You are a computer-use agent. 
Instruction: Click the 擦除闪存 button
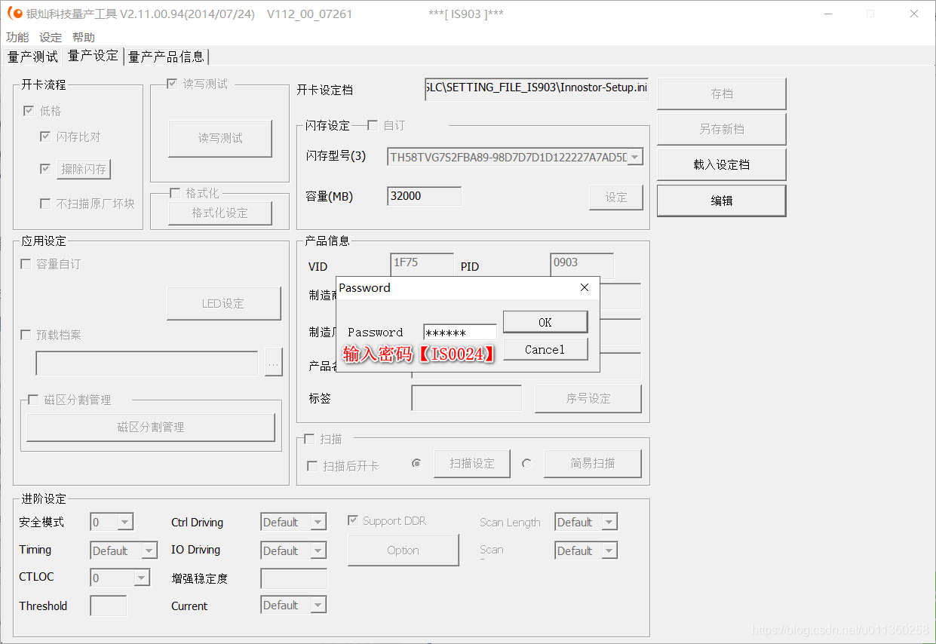pos(84,169)
